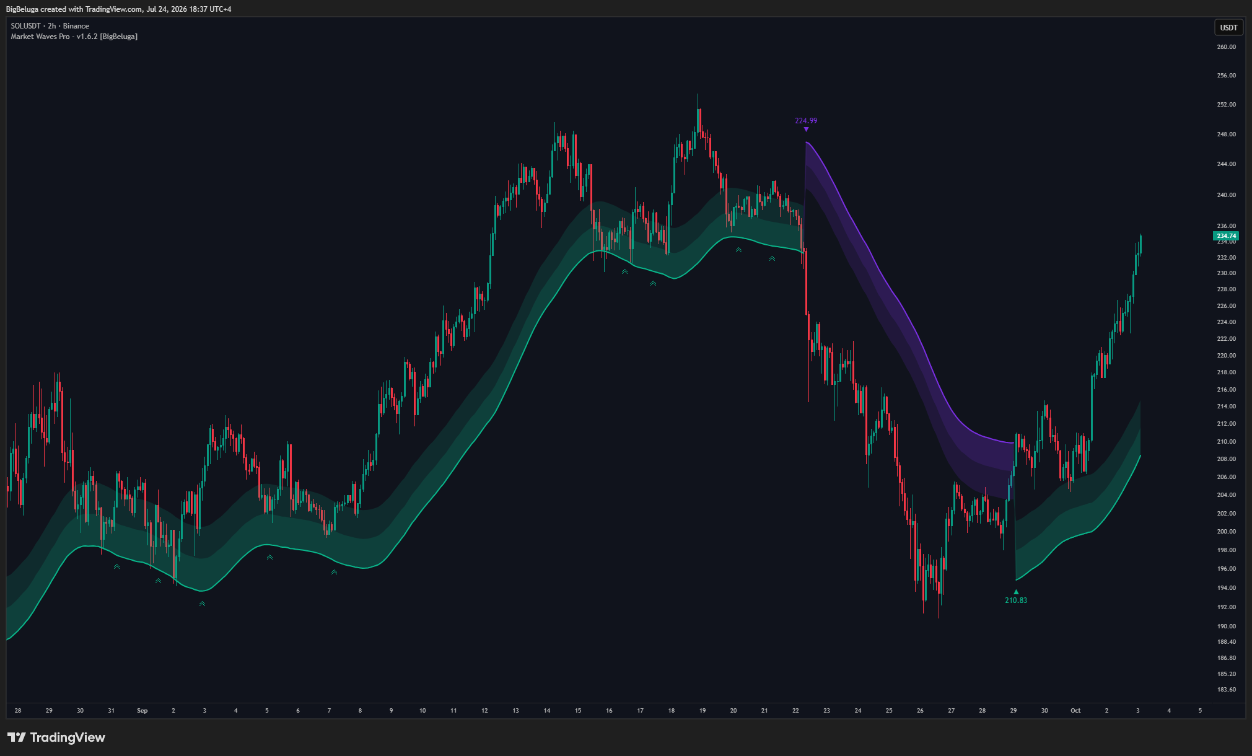Click the USDT currency button
Screen dimensions: 1252x756
1228,27
